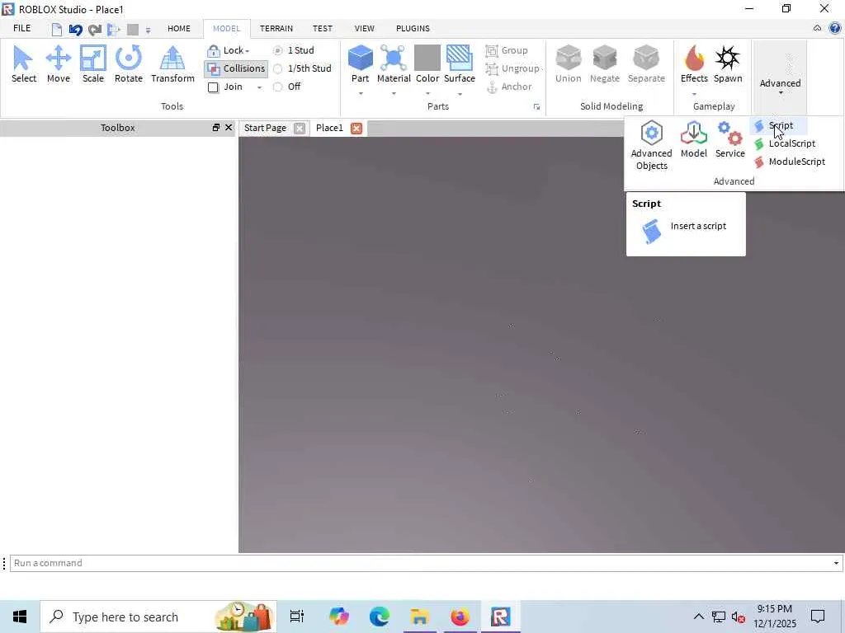Switch to the VIEW tab

pos(364,29)
